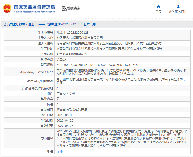The height and width of the screenshot is (157, 193).
Task: Click the 审批部门 row label
Action: (x=47, y=110)
